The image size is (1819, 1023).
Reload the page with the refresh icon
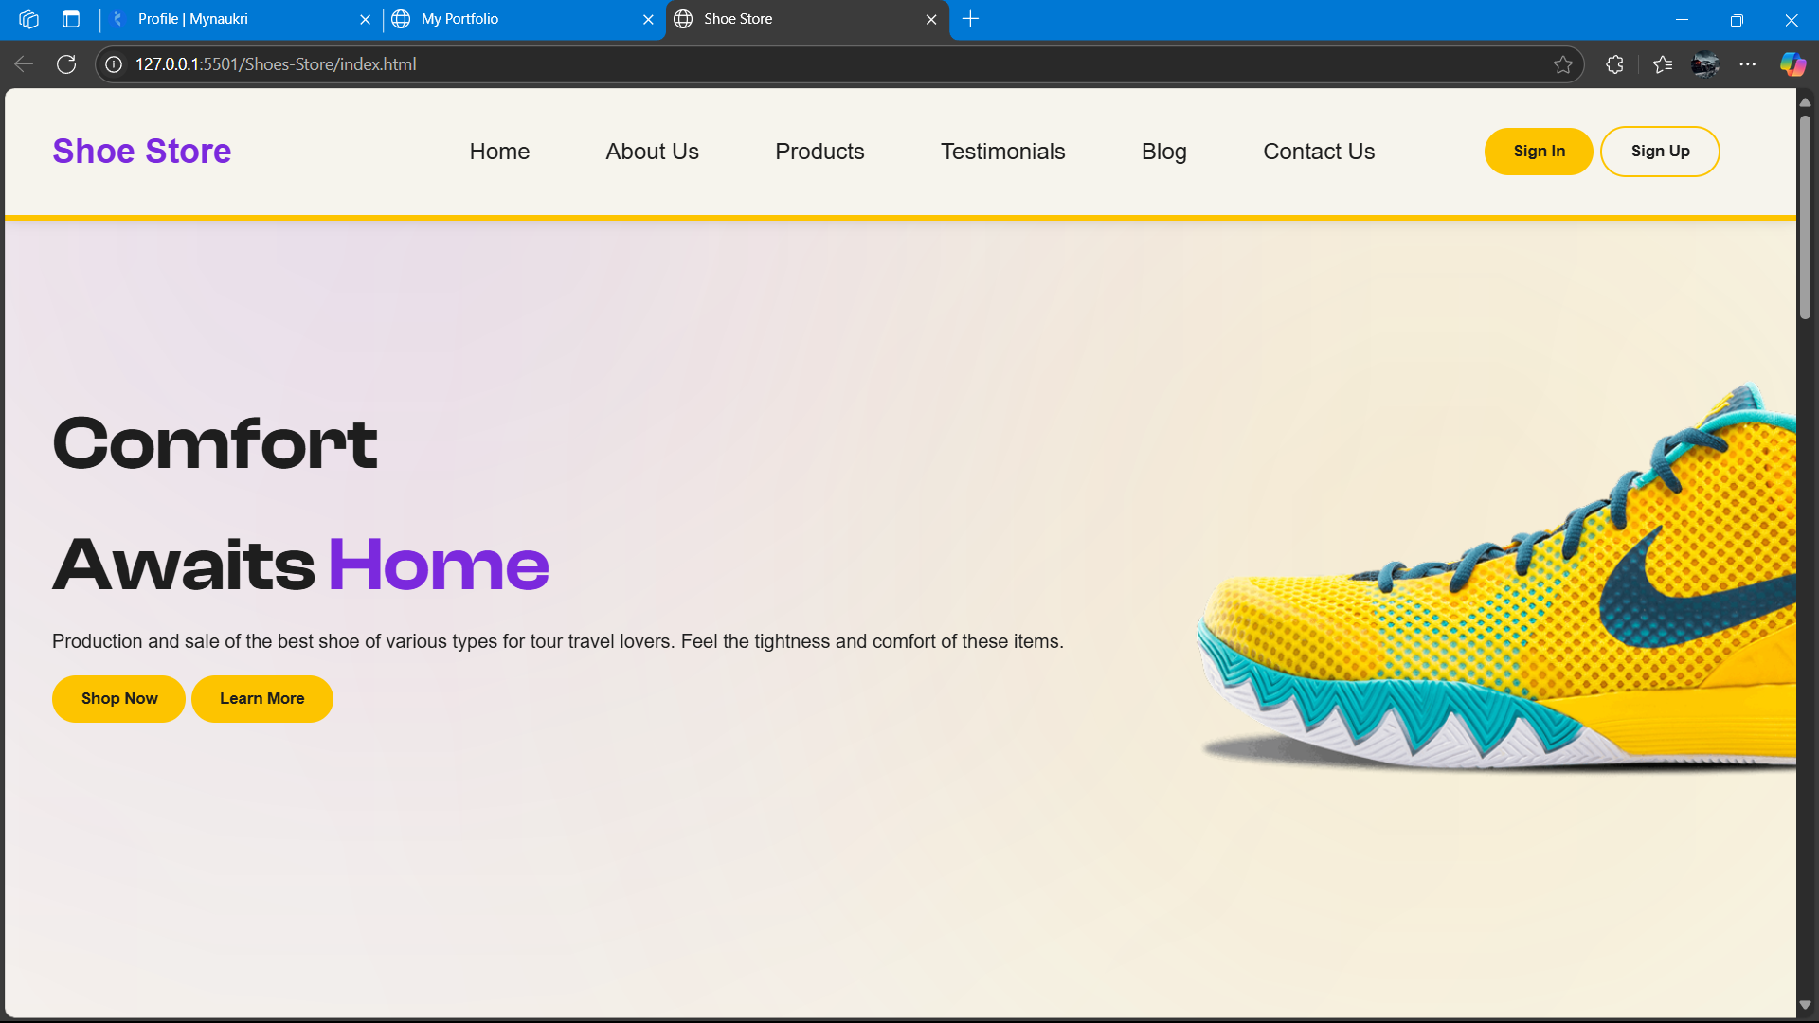coord(66,64)
